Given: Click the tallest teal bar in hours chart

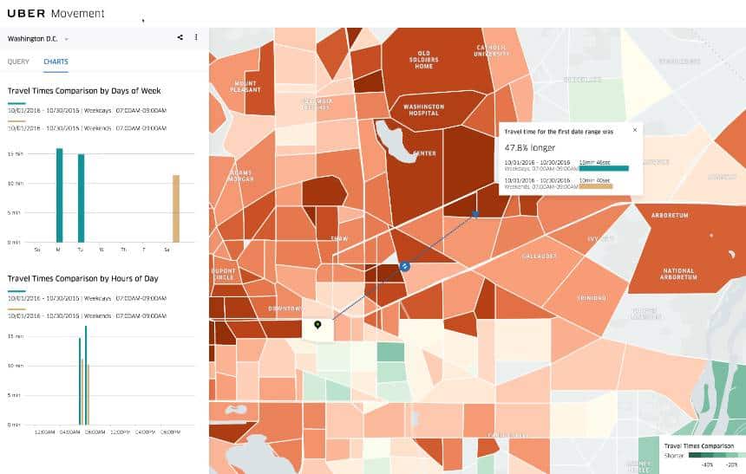Looking at the screenshot, I should pyautogui.click(x=86, y=375).
